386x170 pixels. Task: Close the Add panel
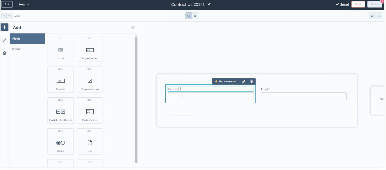tap(133, 27)
